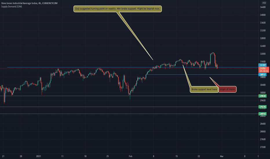Click the Feb label on the time axis
The height and width of the screenshot is (159, 270).
click(131, 156)
